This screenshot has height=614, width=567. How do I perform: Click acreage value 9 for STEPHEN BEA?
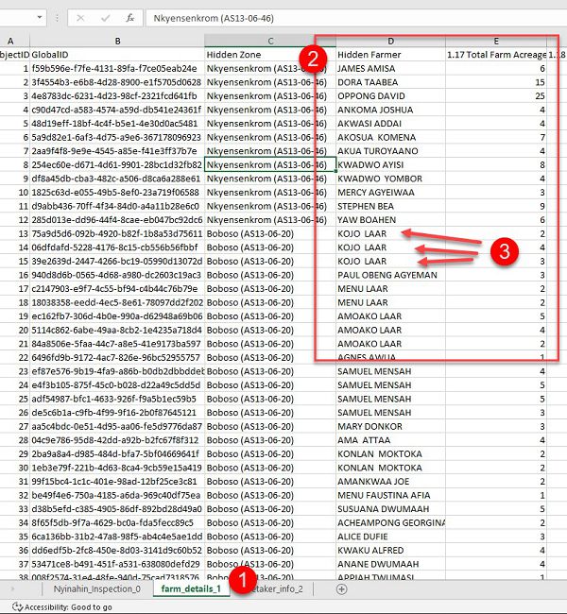[x=496, y=206]
